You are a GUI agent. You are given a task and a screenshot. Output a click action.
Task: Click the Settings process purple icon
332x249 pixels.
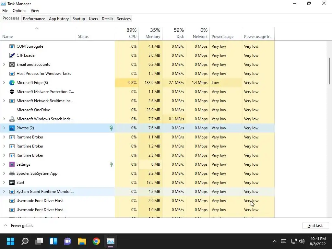point(12,164)
